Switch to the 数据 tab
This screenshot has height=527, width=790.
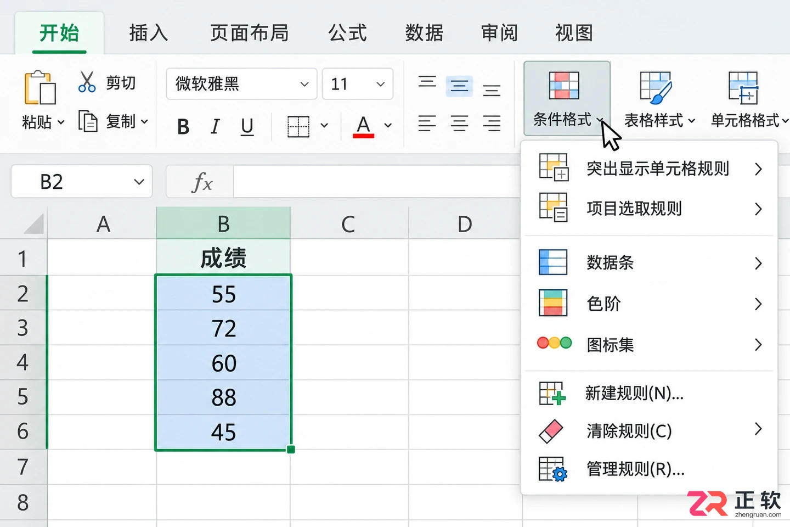click(424, 33)
